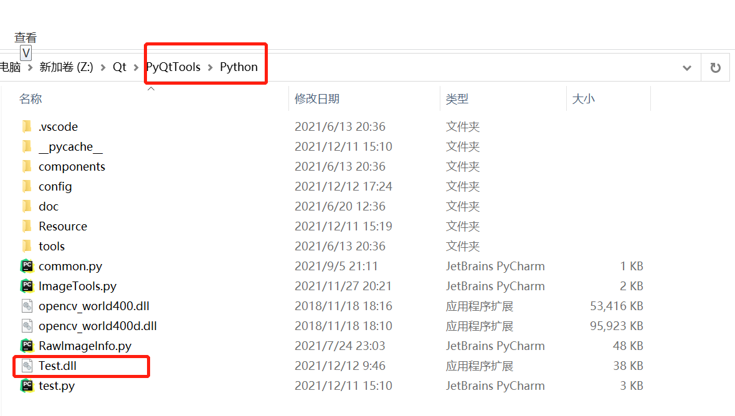Click the PyCharm icon beside RawImageInfo.py

pos(27,346)
